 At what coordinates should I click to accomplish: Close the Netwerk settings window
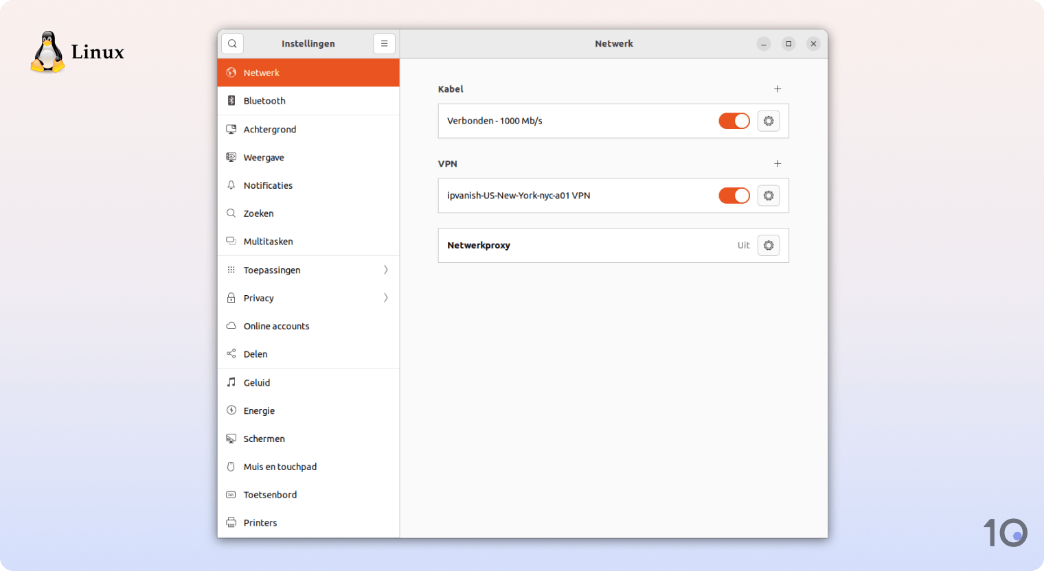pos(813,44)
